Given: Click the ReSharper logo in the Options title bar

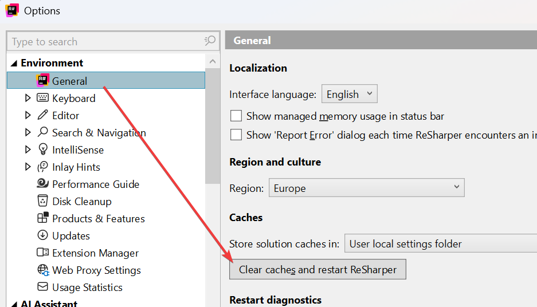Looking at the screenshot, I should point(12,10).
